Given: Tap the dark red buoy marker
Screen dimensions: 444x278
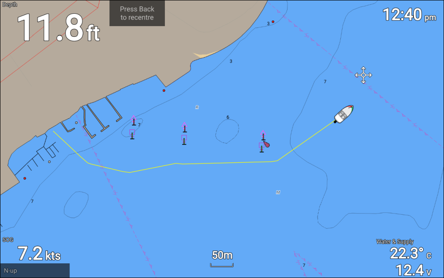Looking at the screenshot, I should (266, 145).
